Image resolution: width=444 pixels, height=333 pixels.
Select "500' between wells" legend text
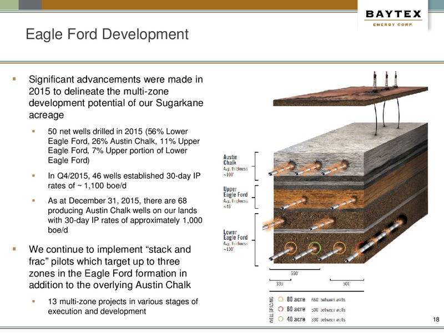point(328,310)
